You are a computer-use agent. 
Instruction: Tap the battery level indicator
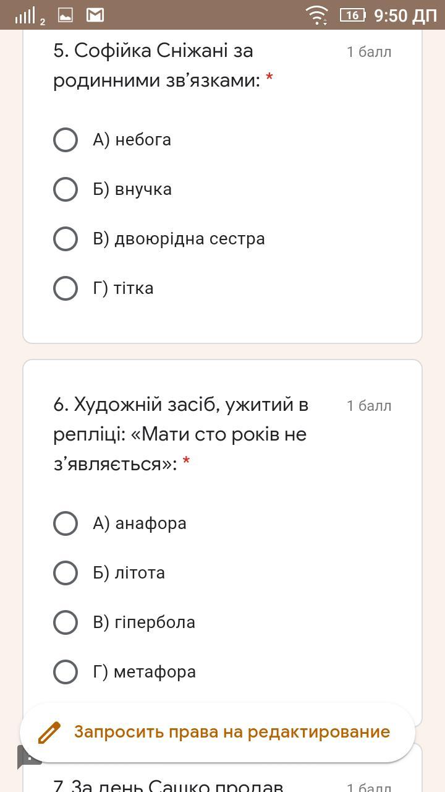[x=352, y=15]
